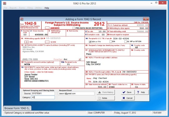Open the Reports menu
The image size is (169, 117).
coord(13,8)
